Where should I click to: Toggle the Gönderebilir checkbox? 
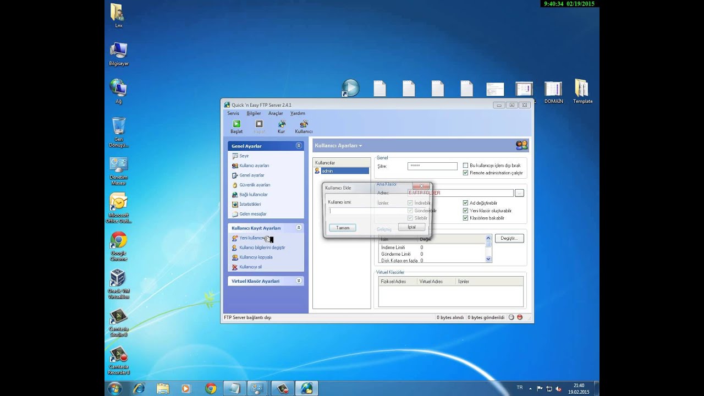click(410, 211)
